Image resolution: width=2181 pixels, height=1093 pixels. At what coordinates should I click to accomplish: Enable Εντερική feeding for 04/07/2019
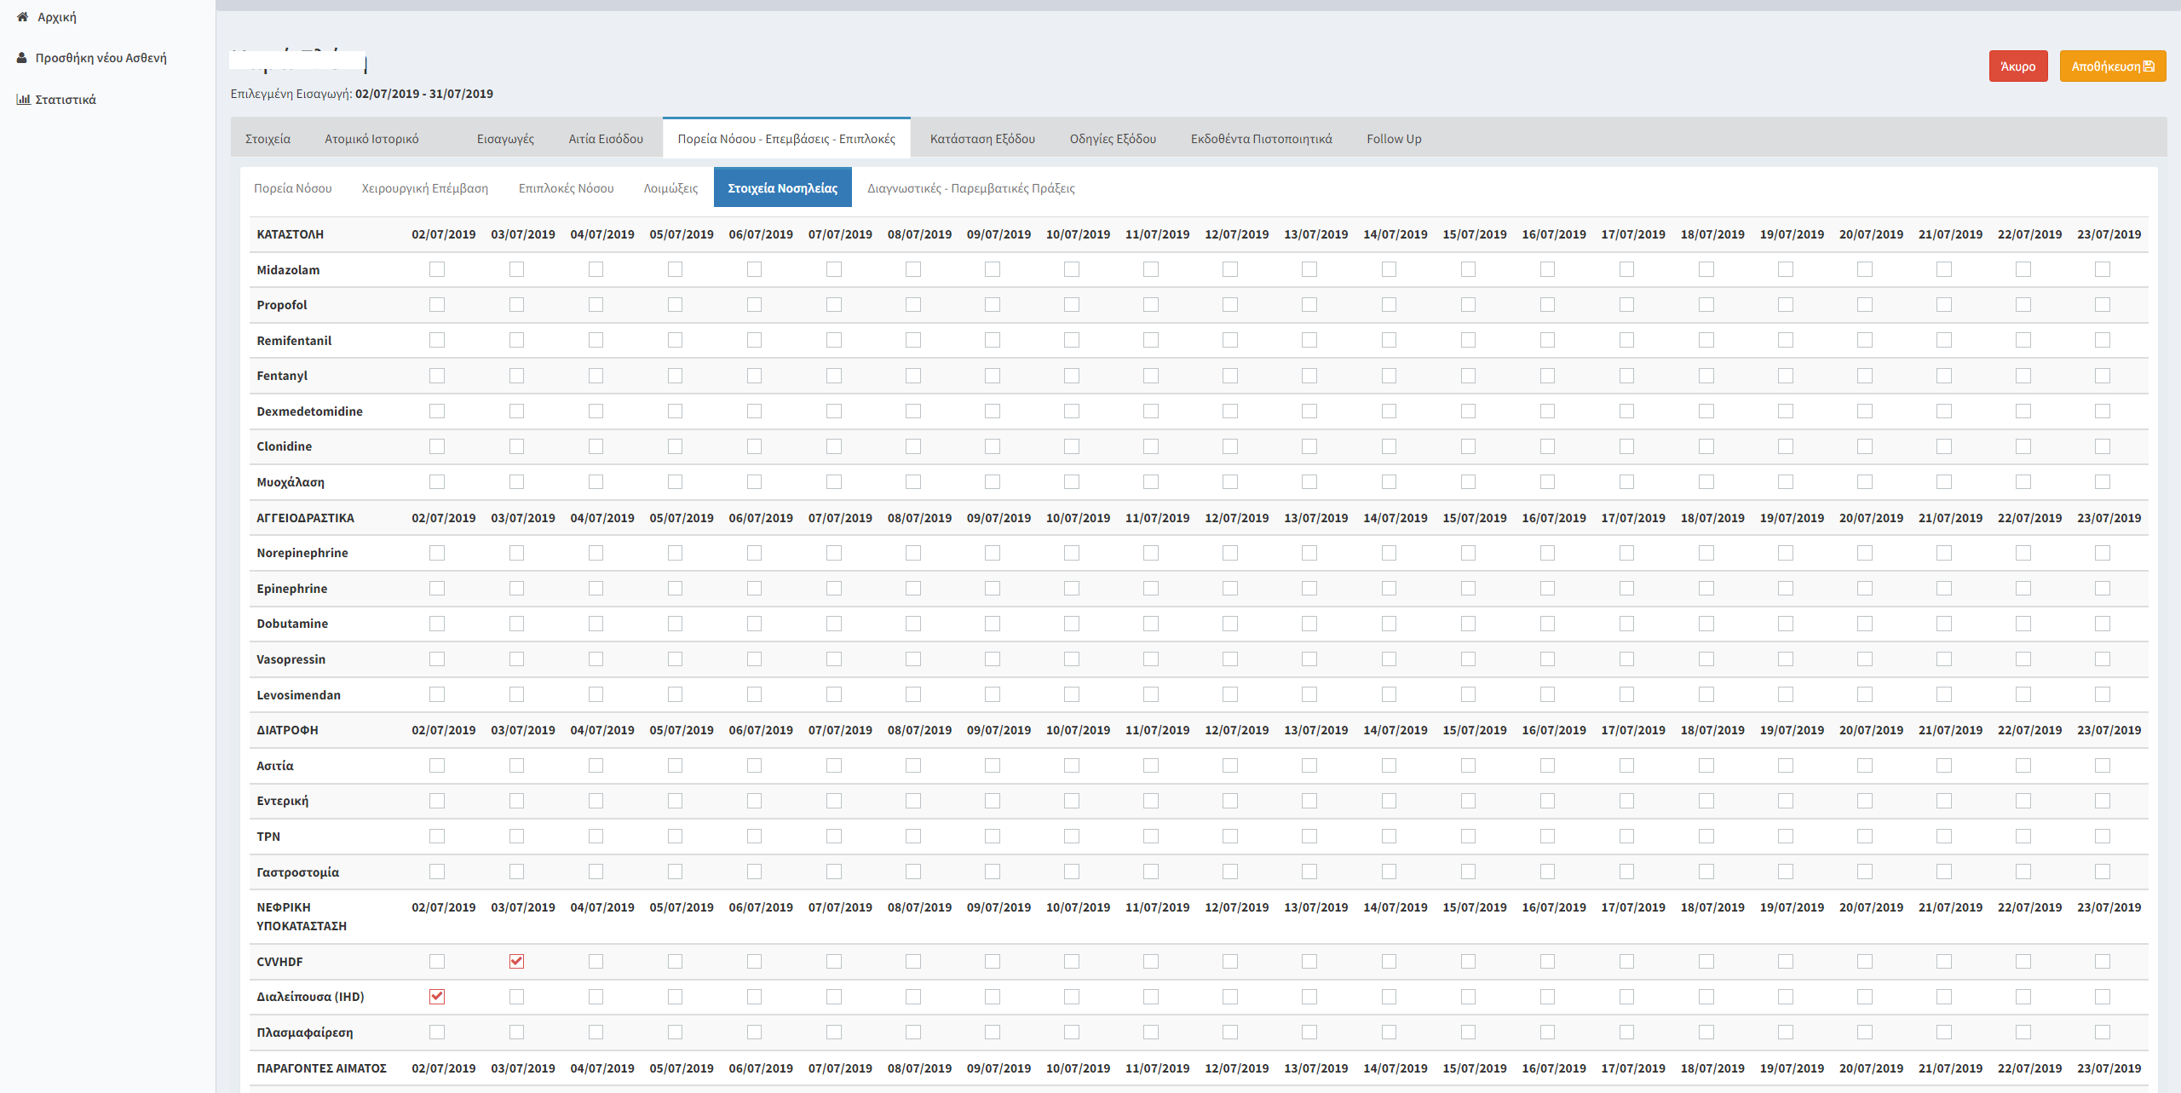tap(596, 801)
